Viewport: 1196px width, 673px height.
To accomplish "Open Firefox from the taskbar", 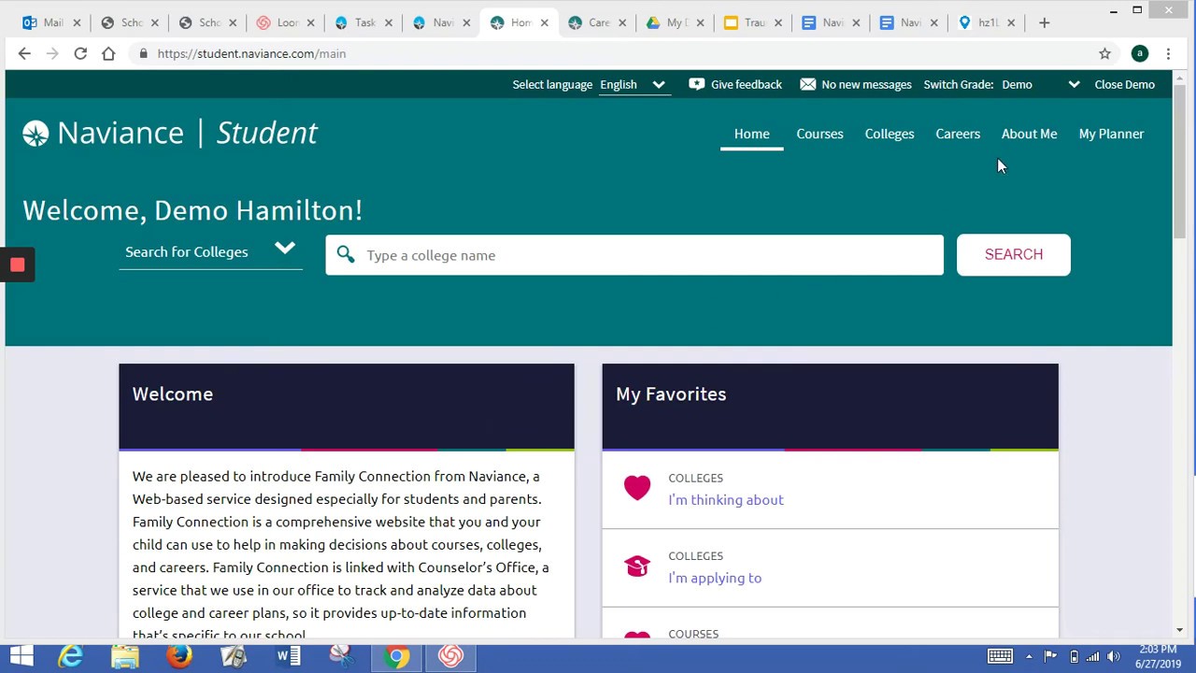I will coord(179,657).
